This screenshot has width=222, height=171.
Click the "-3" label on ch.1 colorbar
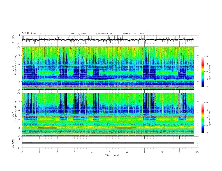(x=207, y=56)
